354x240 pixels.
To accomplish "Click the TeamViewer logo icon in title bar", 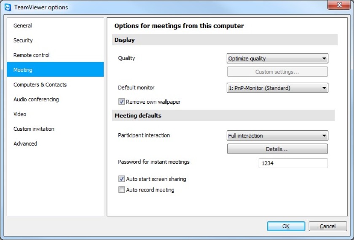I will click(8, 7).
